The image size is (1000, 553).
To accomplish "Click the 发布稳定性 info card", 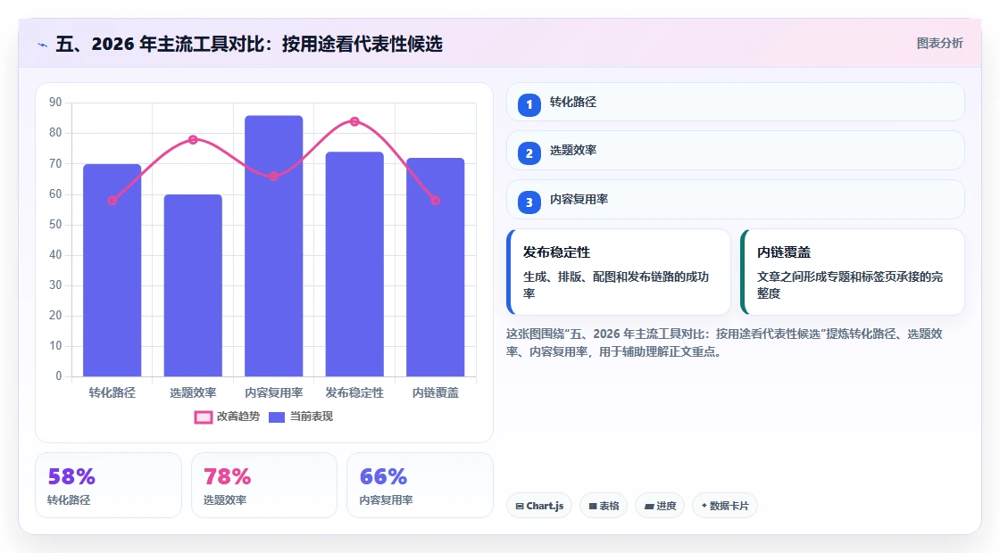I will click(619, 272).
